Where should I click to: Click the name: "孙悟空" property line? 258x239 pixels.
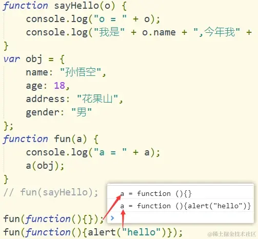pyautogui.click(x=66, y=72)
